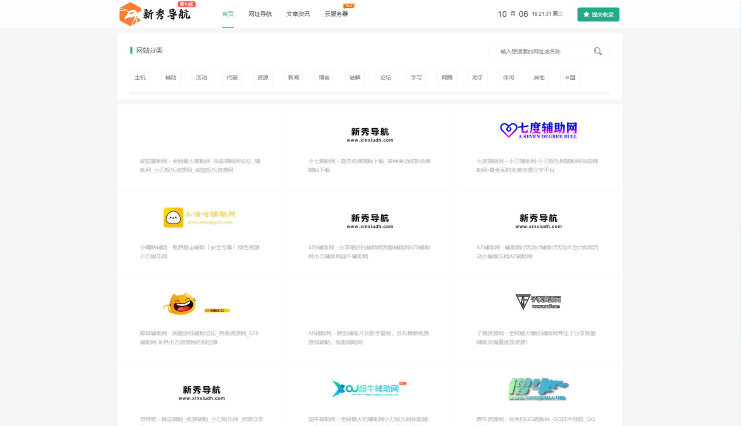Select the 主机 category tag

click(140, 77)
